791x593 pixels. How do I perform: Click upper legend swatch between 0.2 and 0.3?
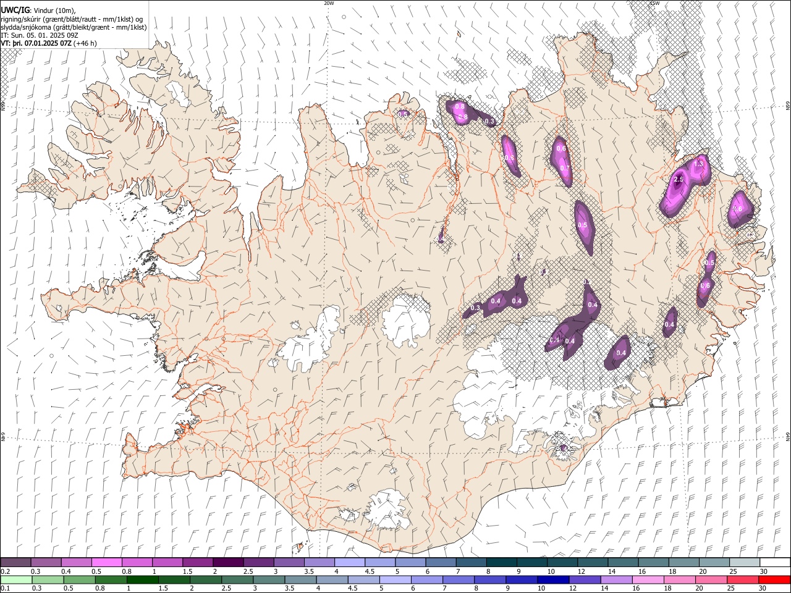coord(15,562)
